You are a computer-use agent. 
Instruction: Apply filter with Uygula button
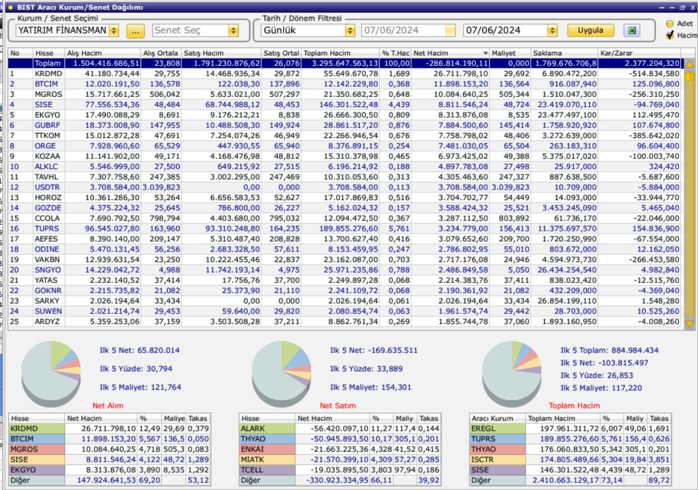[591, 30]
